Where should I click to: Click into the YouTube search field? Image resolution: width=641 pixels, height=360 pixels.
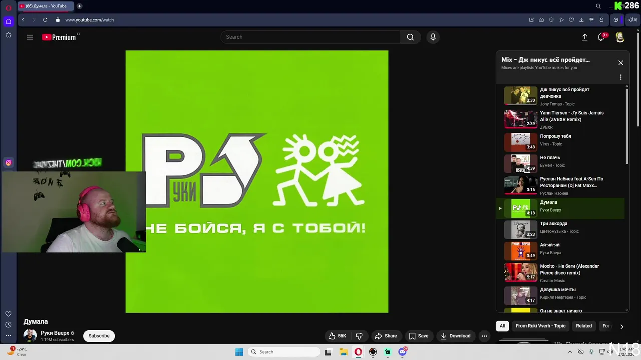click(310, 37)
